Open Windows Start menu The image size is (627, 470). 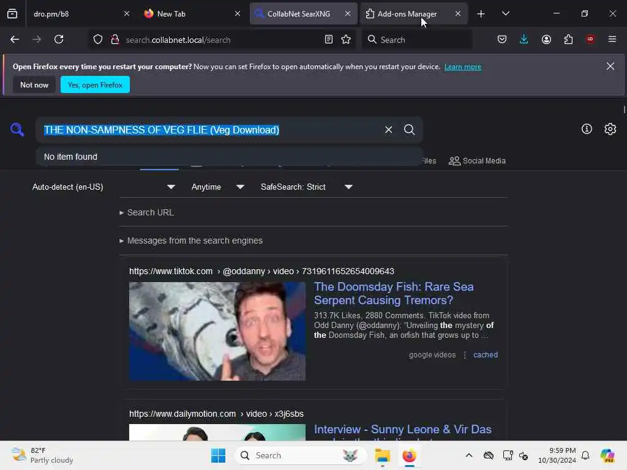(218, 455)
